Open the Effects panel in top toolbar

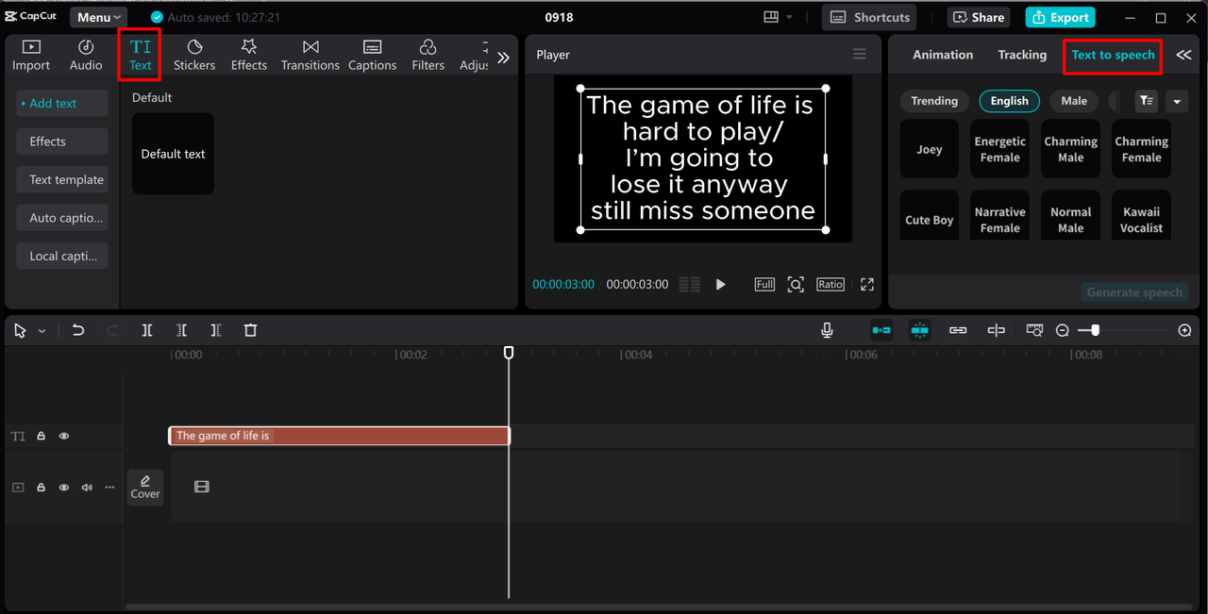pos(249,56)
